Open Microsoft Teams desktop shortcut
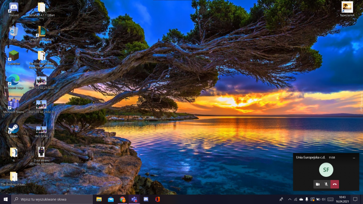 [x=13, y=105]
